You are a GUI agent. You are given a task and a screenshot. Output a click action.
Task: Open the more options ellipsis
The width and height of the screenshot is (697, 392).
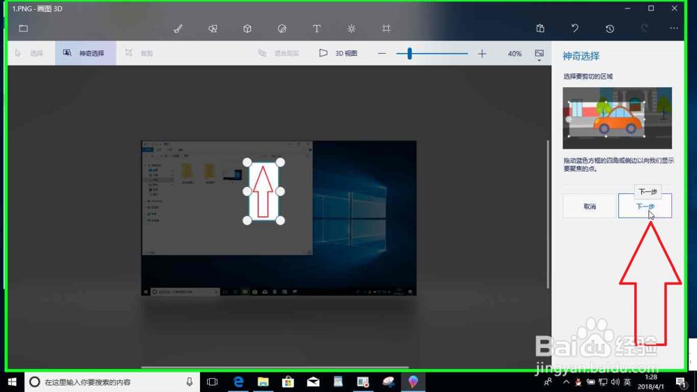coord(674,29)
